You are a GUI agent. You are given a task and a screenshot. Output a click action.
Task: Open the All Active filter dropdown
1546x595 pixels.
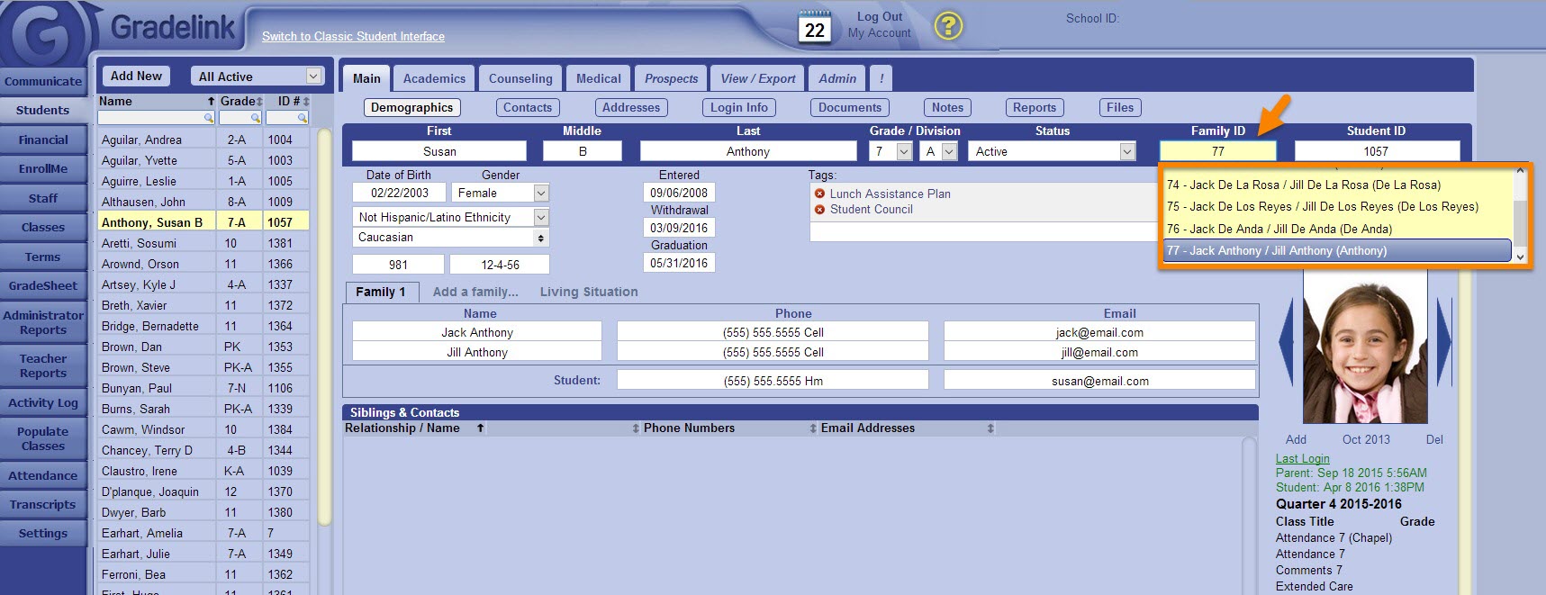click(313, 77)
